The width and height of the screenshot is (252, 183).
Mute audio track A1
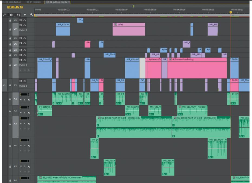point(21,100)
